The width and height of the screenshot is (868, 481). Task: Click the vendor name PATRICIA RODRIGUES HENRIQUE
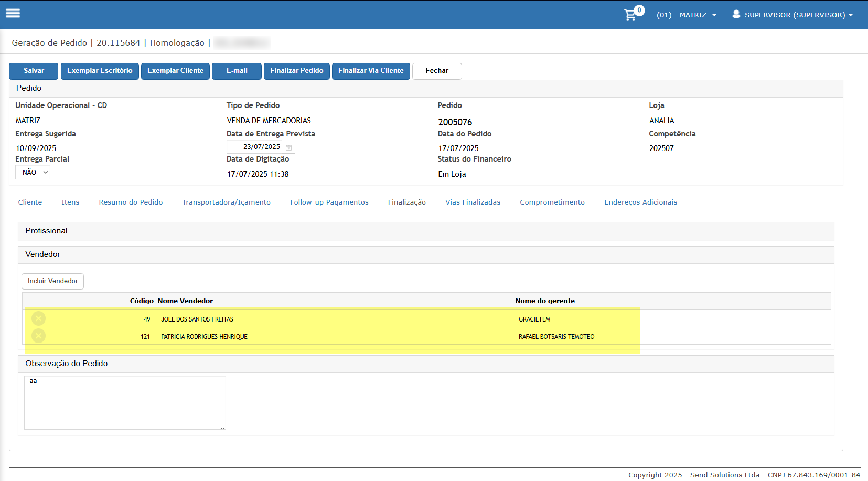pos(204,337)
